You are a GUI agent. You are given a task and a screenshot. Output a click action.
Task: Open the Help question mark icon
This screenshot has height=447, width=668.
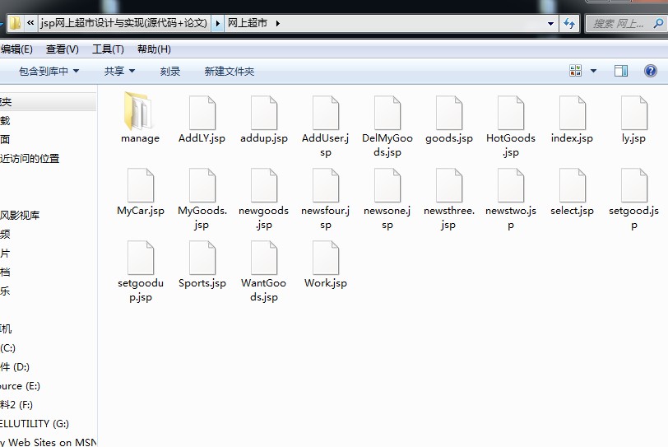[650, 71]
